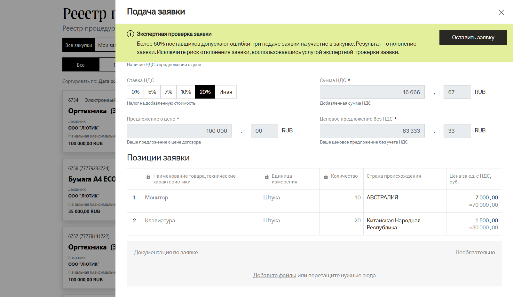Edit Китайская Народная Республика country cell
The image size is (513, 297).
(x=405, y=224)
